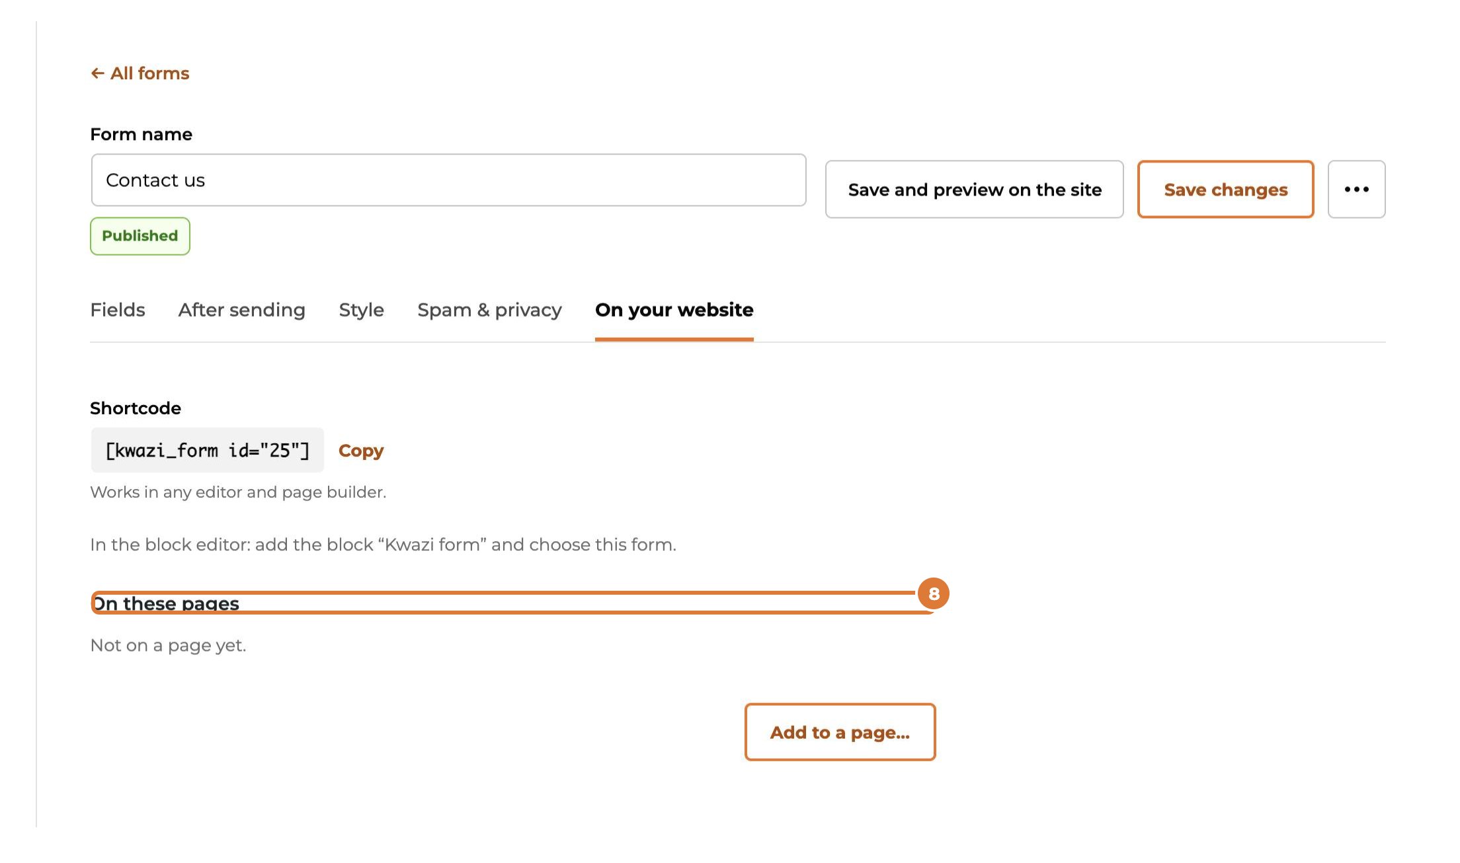The height and width of the screenshot is (863, 1460).
Task: Go back via All forms link
Action: pos(140,73)
